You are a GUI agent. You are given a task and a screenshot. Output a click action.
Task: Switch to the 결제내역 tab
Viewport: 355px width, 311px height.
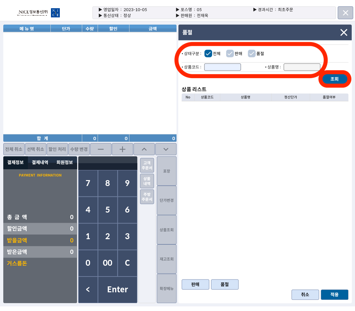coord(40,162)
